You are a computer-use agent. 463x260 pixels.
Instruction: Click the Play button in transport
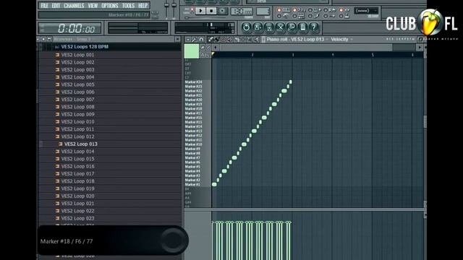(200, 11)
